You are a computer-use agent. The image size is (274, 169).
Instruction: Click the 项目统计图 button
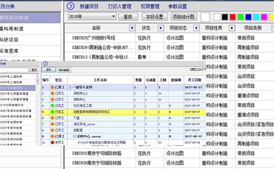coord(184,17)
